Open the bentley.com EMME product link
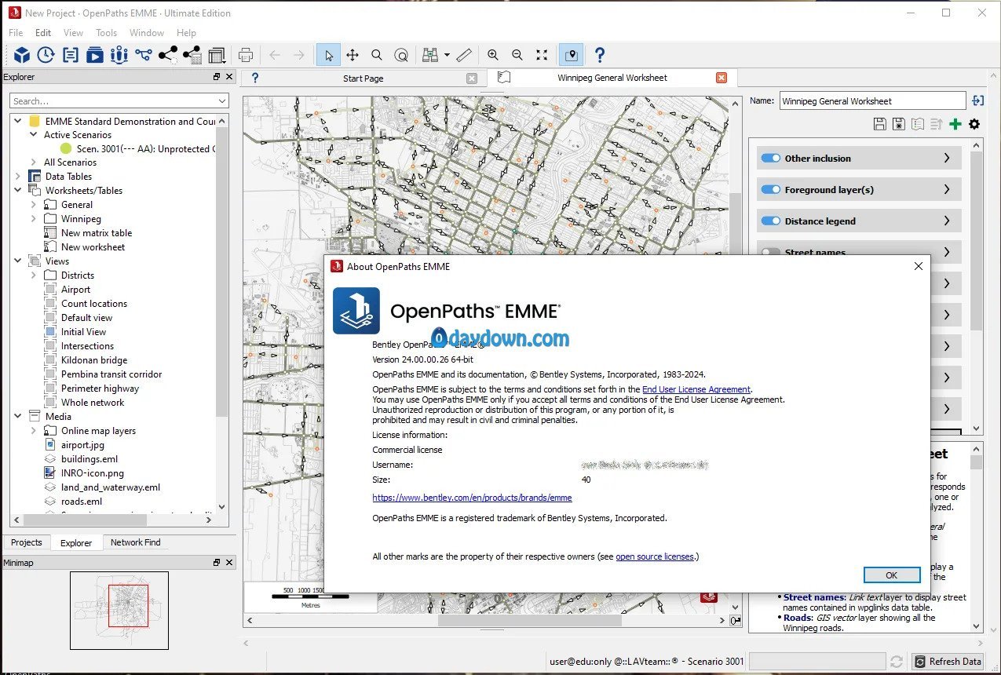Viewport: 1001px width, 675px height. point(472,498)
